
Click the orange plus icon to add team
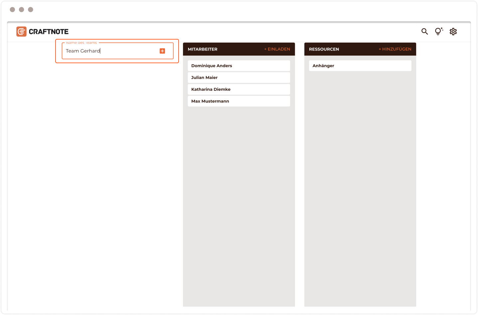(x=162, y=51)
